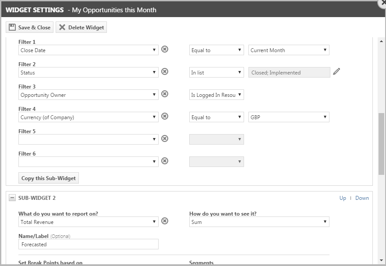386x266 pixels.
Task: Click Save & Close button
Action: 29,27
